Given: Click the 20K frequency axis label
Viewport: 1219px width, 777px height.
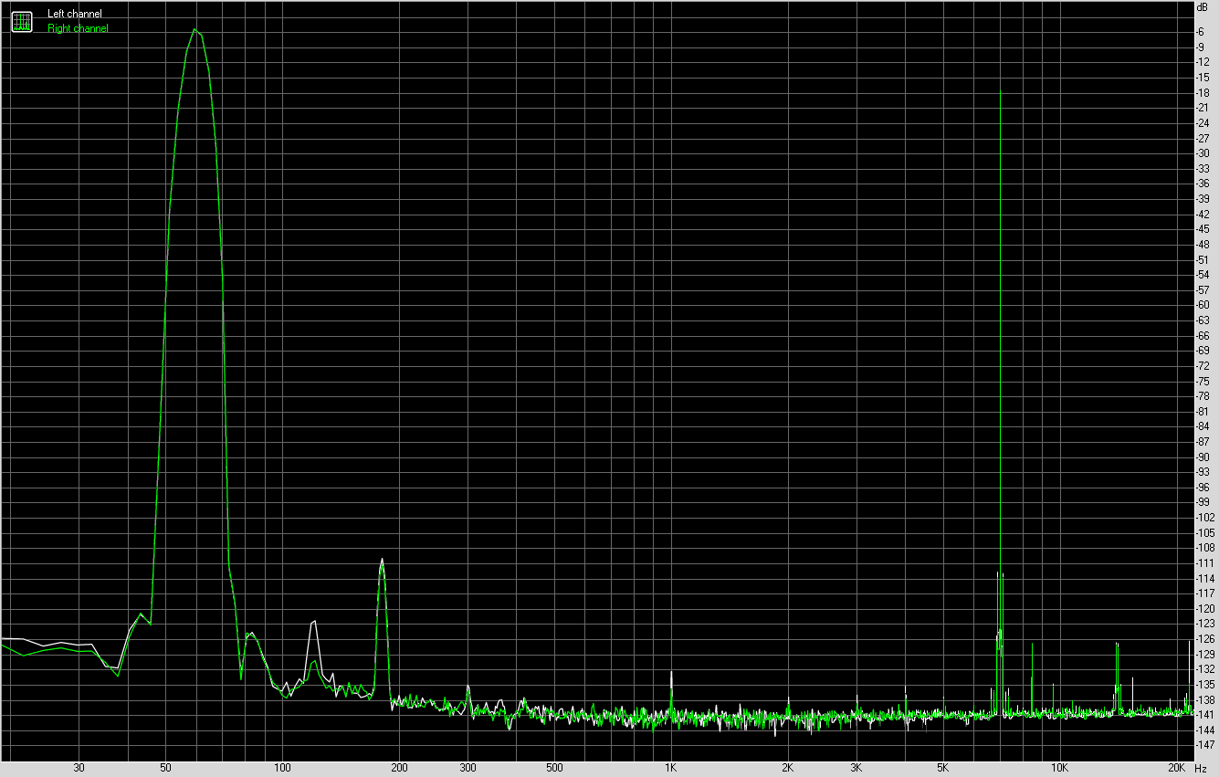Looking at the screenshot, I should click(1176, 769).
